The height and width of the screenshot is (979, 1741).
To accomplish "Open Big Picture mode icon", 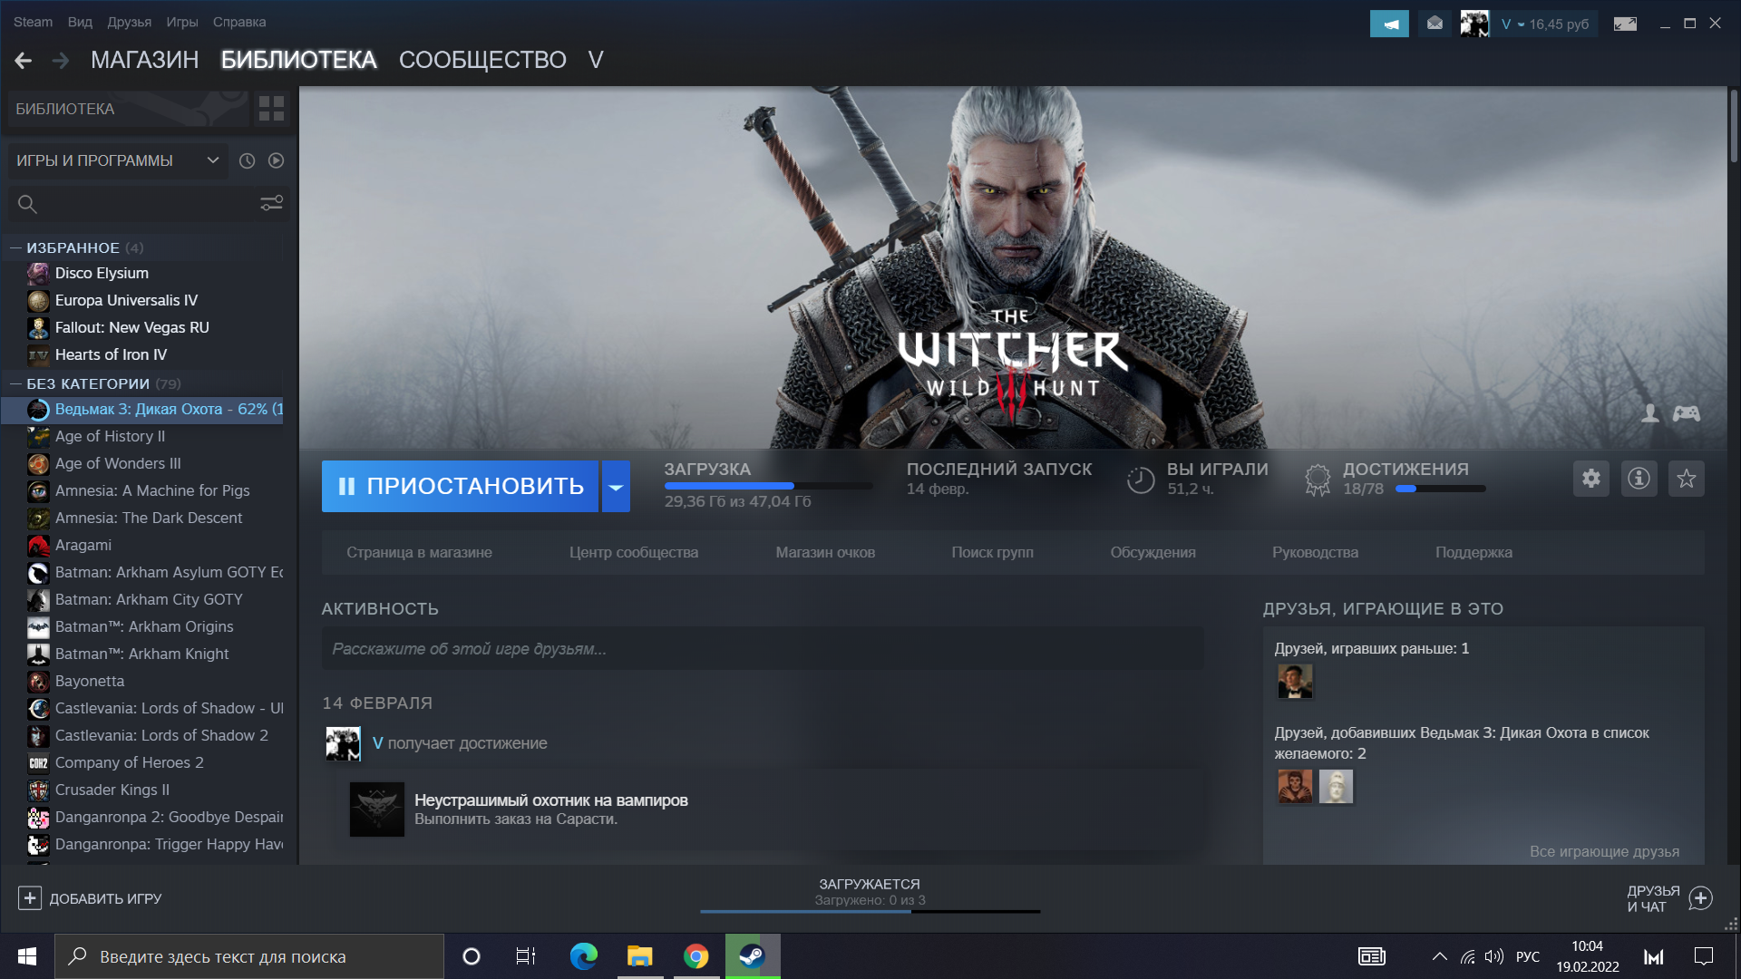I will coord(1625,24).
